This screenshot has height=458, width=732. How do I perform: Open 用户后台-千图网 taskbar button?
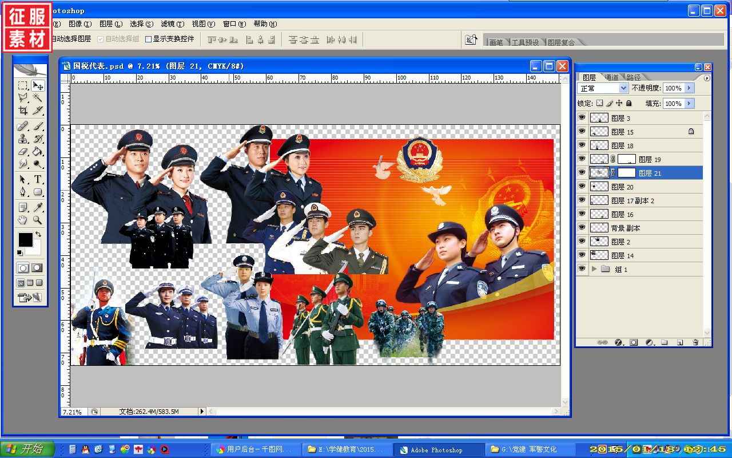255,449
